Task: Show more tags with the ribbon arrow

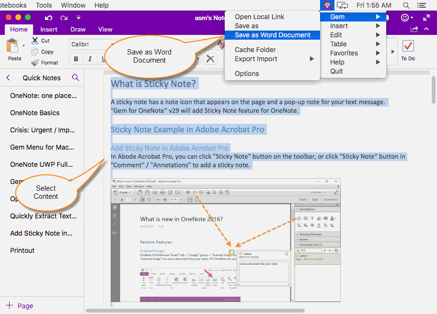Action: 393,52
